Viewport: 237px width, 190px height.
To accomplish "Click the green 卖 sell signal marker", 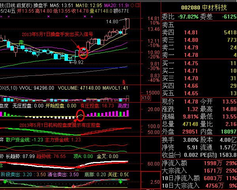I will pyautogui.click(x=21, y=42).
